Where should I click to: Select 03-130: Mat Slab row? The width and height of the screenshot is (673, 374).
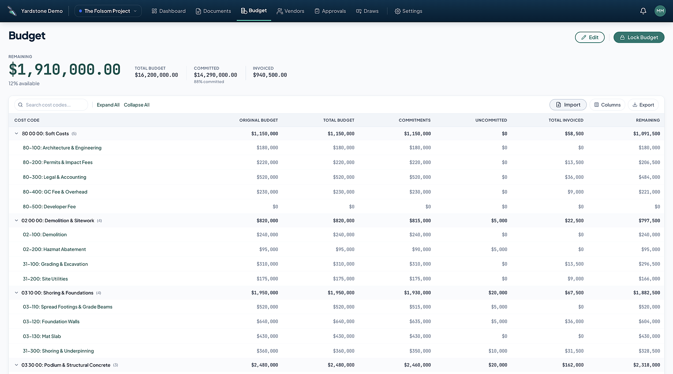pyautogui.click(x=336, y=336)
